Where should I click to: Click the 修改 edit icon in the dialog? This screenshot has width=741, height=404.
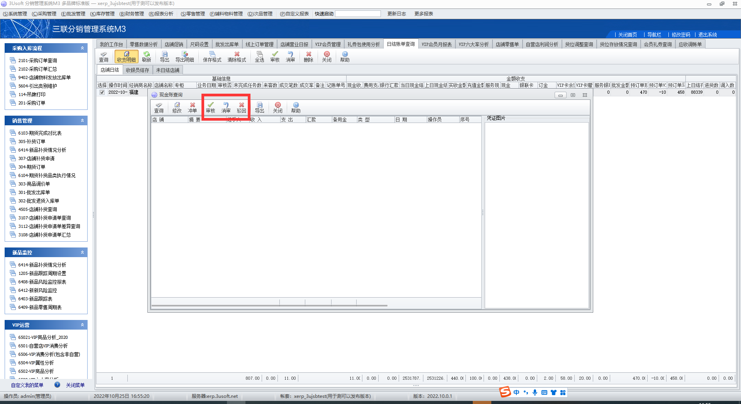(177, 108)
